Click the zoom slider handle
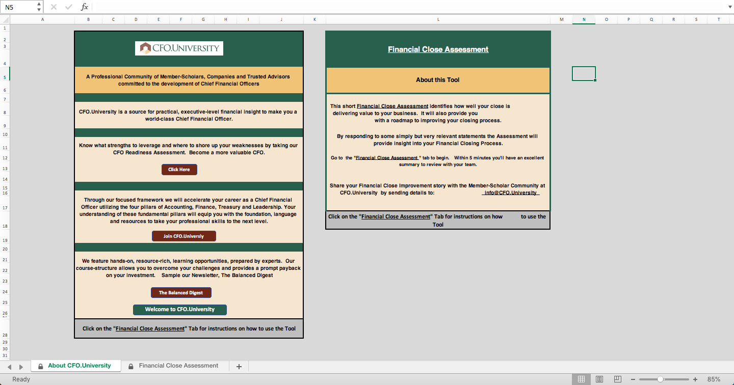Screen dimensions: 734x385 pyautogui.click(x=660, y=379)
